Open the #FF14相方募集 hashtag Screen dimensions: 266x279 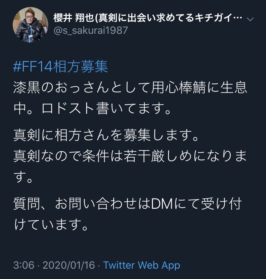[x=60, y=67]
